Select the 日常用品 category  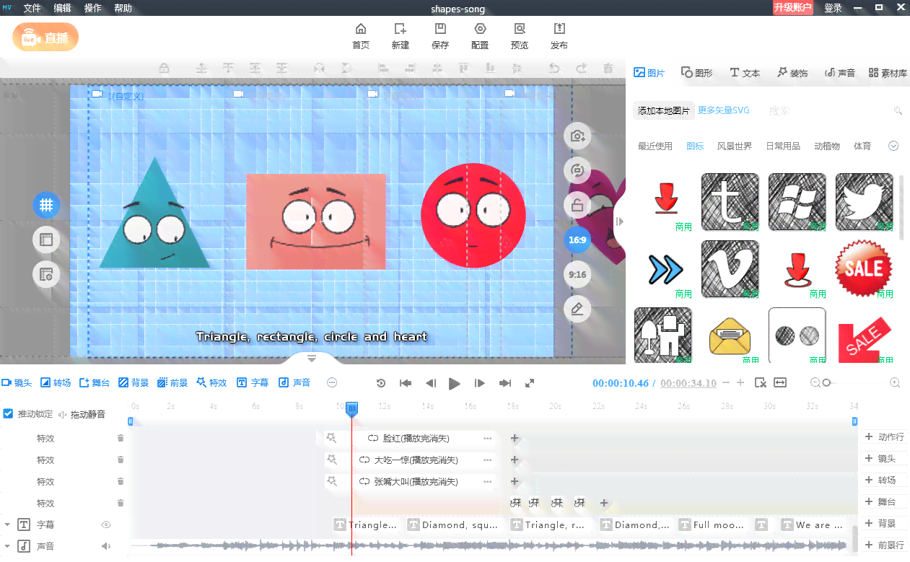783,146
